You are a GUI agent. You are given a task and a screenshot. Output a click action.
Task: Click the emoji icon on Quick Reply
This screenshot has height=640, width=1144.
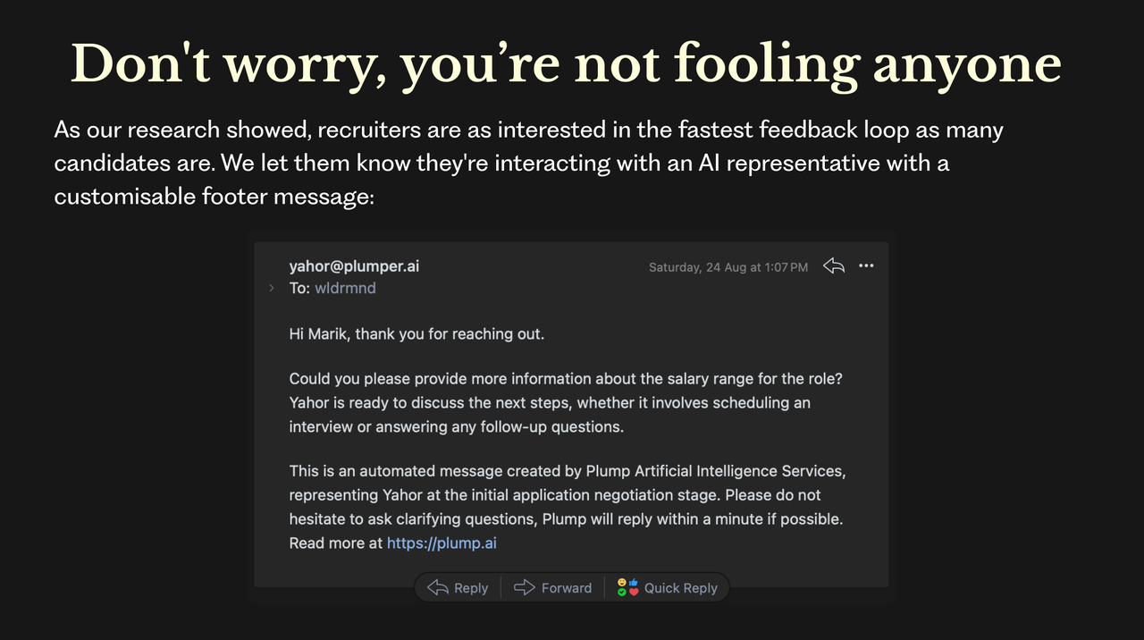click(627, 587)
